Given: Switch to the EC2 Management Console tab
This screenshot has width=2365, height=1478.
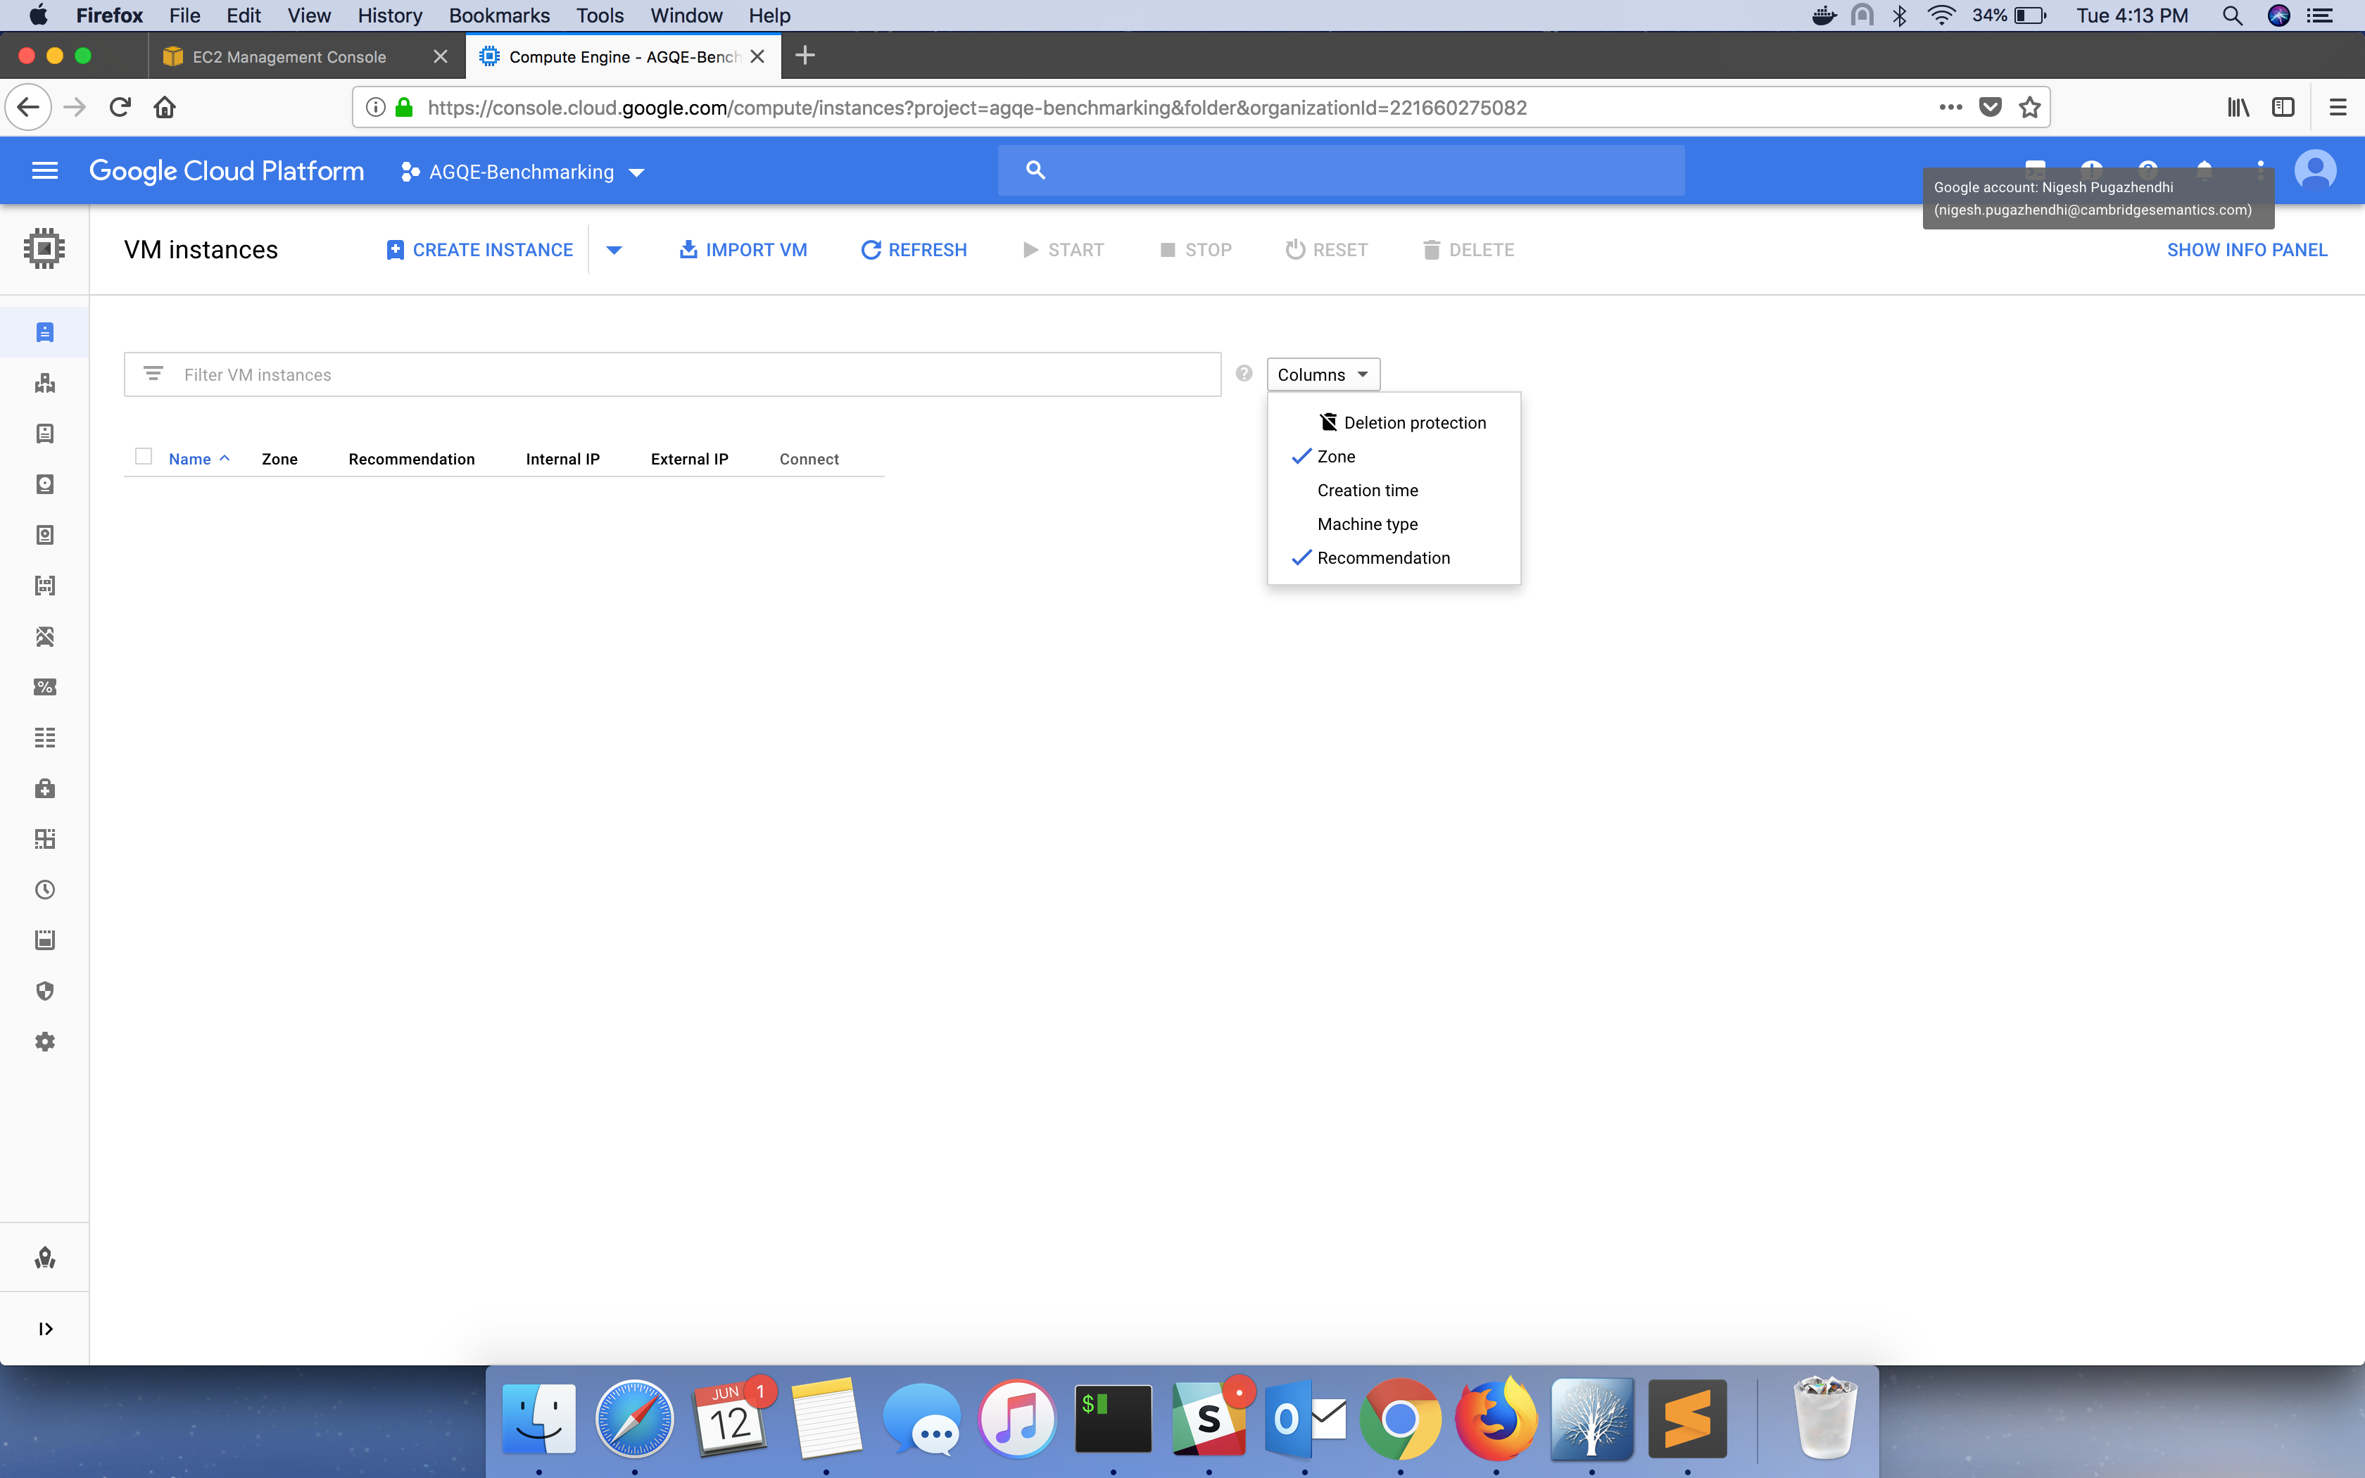Looking at the screenshot, I should 289,57.
